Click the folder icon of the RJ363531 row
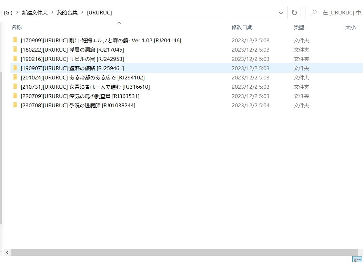The width and height of the screenshot is (363, 262). coord(15,96)
